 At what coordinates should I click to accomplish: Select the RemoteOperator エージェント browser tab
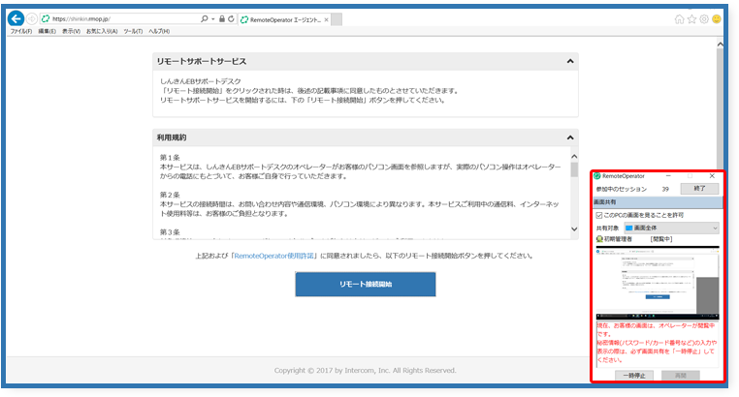point(285,19)
